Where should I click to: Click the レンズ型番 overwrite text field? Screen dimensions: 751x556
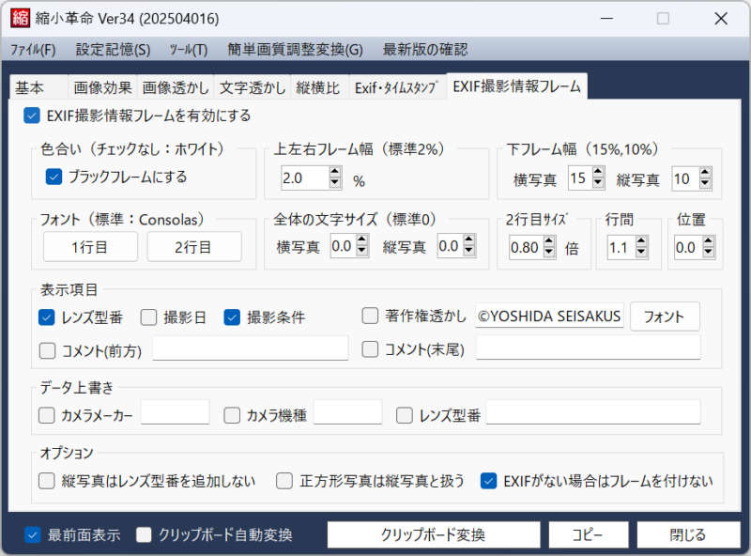pos(593,412)
